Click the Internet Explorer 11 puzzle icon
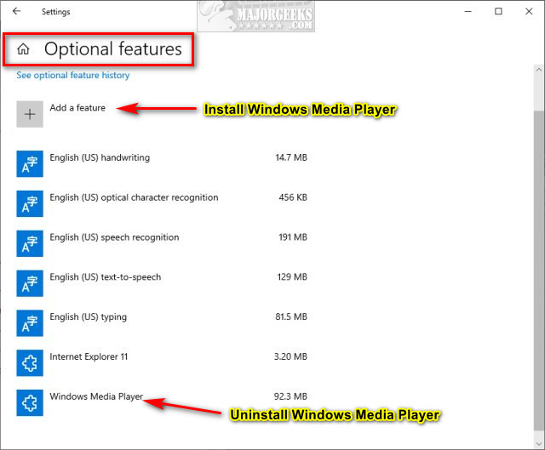Image resolution: width=545 pixels, height=450 pixels. tap(30, 363)
